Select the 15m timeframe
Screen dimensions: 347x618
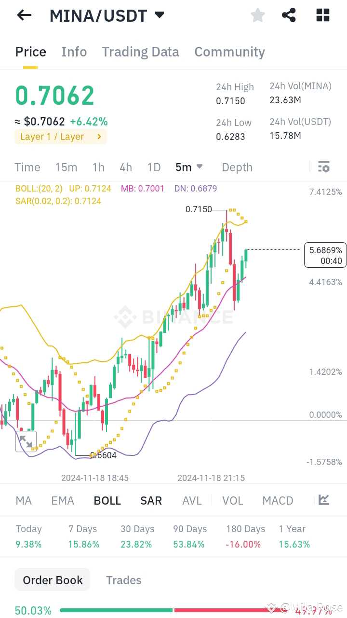pos(66,167)
